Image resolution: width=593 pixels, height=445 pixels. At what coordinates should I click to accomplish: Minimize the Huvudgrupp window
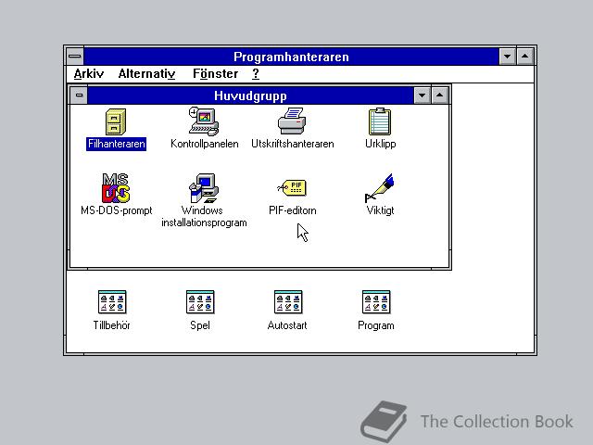(x=423, y=95)
